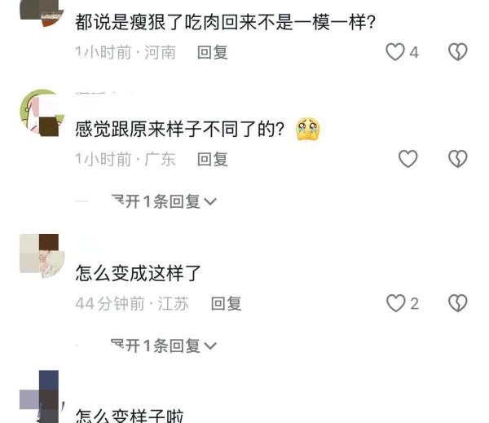Open avatar of the 江苏 commenter

click(42, 256)
